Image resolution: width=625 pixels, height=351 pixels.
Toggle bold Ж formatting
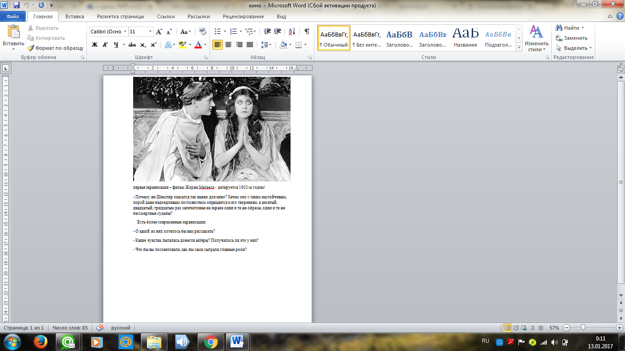(95, 45)
